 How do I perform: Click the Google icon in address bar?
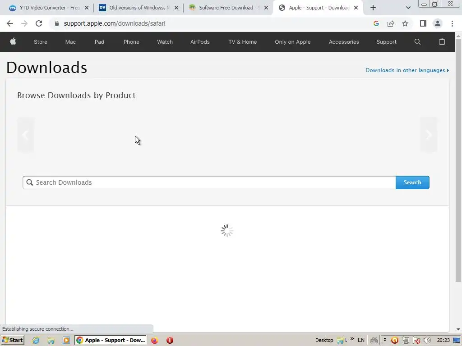point(376,23)
